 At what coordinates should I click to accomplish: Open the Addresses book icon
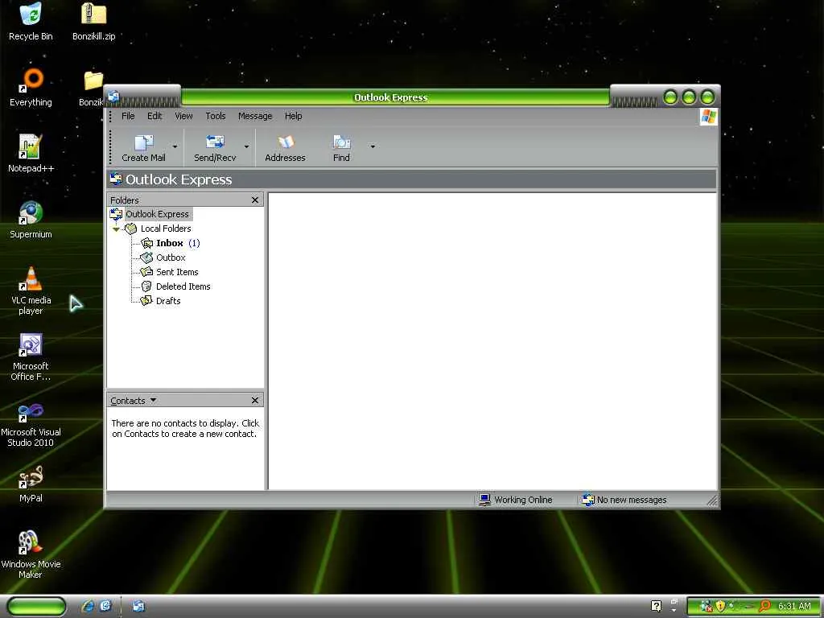click(x=286, y=143)
